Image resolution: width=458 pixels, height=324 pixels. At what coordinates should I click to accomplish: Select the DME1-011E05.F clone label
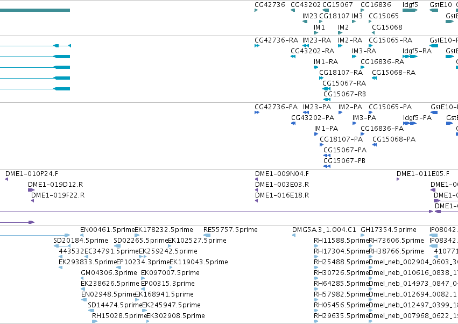click(423, 174)
